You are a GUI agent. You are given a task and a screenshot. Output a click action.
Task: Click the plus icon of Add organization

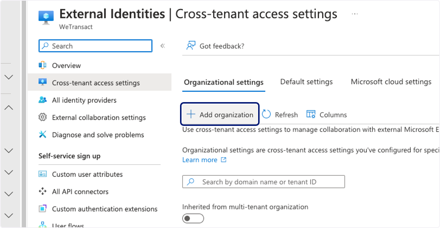coord(191,115)
